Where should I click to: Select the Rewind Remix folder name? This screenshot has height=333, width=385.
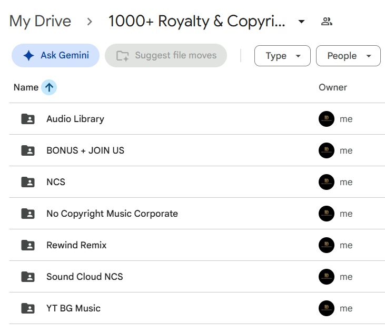tap(76, 245)
